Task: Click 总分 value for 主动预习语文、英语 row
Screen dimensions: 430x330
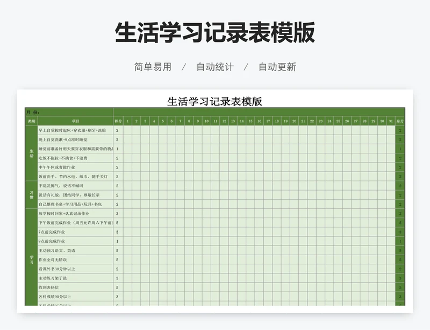Action: pos(400,250)
